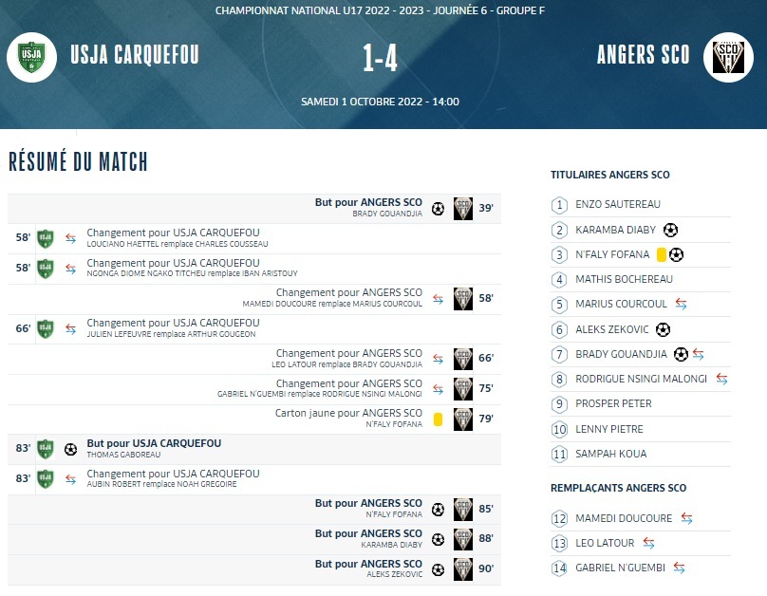Click ball icon next to Brady Gouandjia in lineup

681,354
